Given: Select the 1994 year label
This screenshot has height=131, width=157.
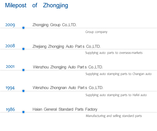Looking at the screenshot, I should (10, 88).
